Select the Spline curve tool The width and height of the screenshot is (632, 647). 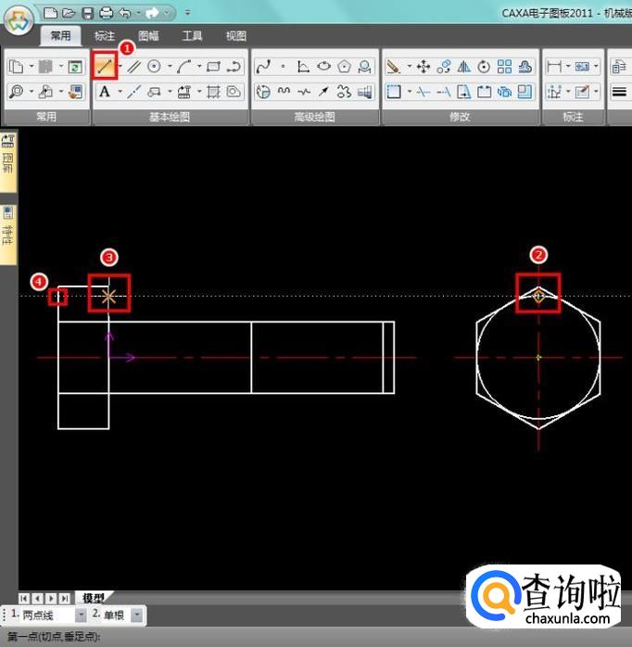263,67
